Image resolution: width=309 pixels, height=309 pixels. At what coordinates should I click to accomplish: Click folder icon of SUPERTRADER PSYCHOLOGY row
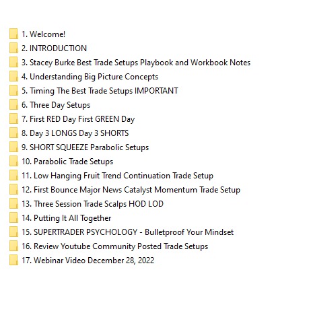tap(13, 232)
